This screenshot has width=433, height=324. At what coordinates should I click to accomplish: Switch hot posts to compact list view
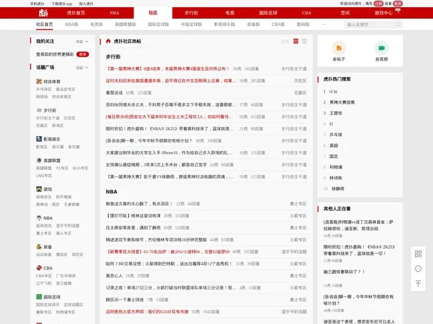[x=296, y=41]
